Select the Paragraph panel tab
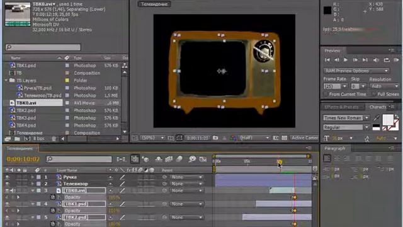 pyautogui.click(x=334, y=148)
